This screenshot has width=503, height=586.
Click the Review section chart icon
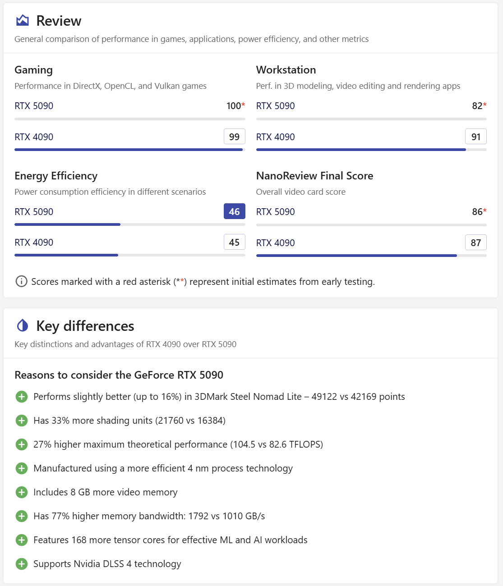click(x=23, y=20)
